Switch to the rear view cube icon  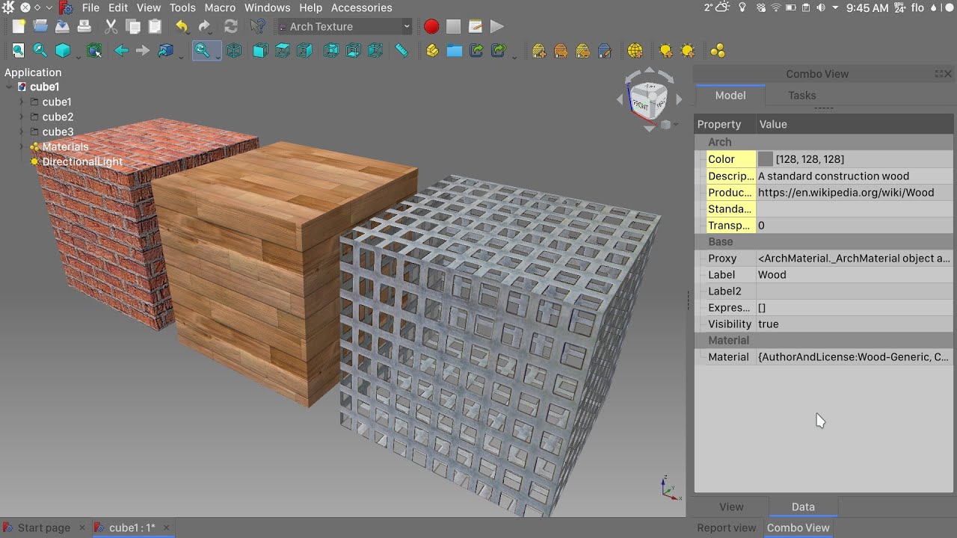331,51
